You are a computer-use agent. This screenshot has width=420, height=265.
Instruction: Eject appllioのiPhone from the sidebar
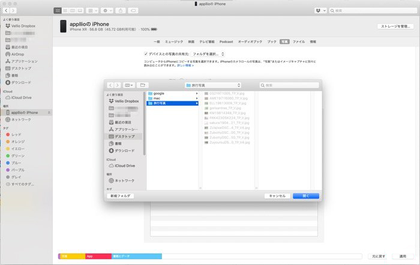49,113
